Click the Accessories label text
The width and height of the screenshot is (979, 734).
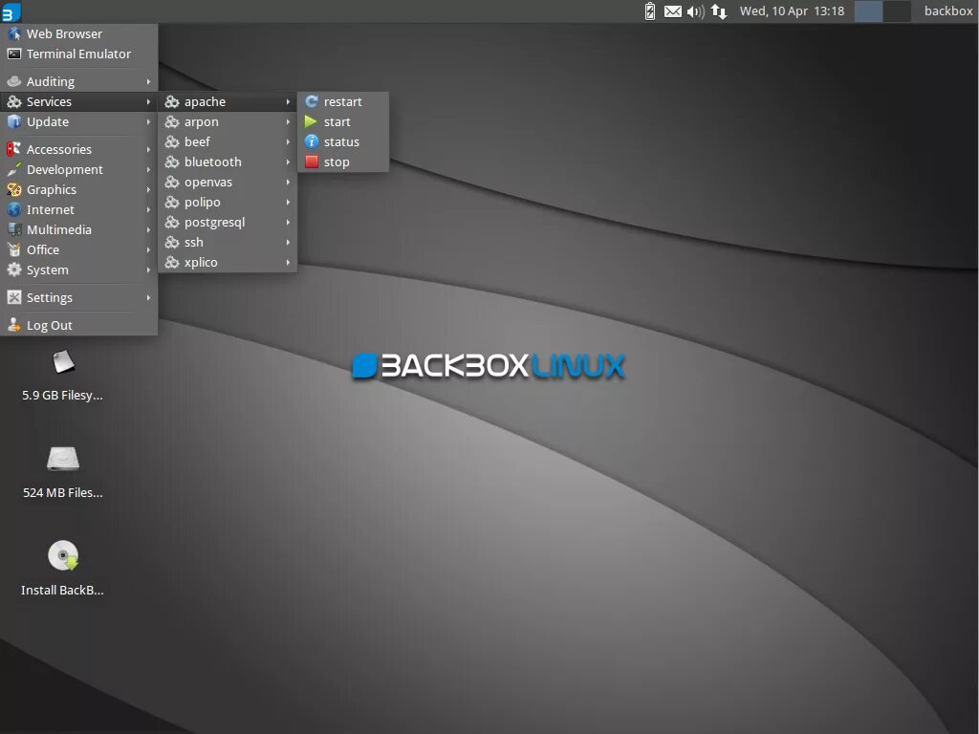58,149
